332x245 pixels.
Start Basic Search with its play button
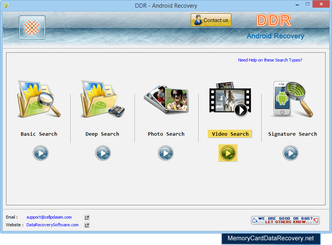coord(40,153)
